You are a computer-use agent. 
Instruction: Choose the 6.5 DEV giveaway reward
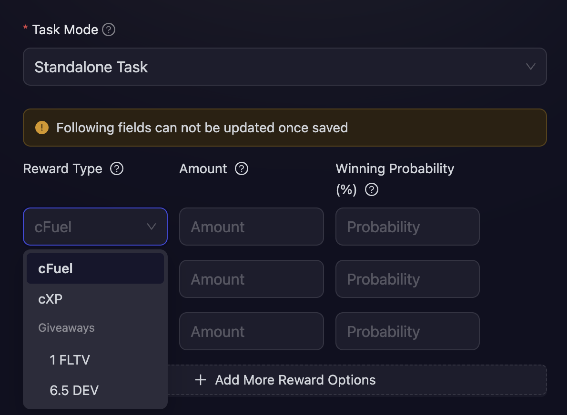tap(74, 390)
